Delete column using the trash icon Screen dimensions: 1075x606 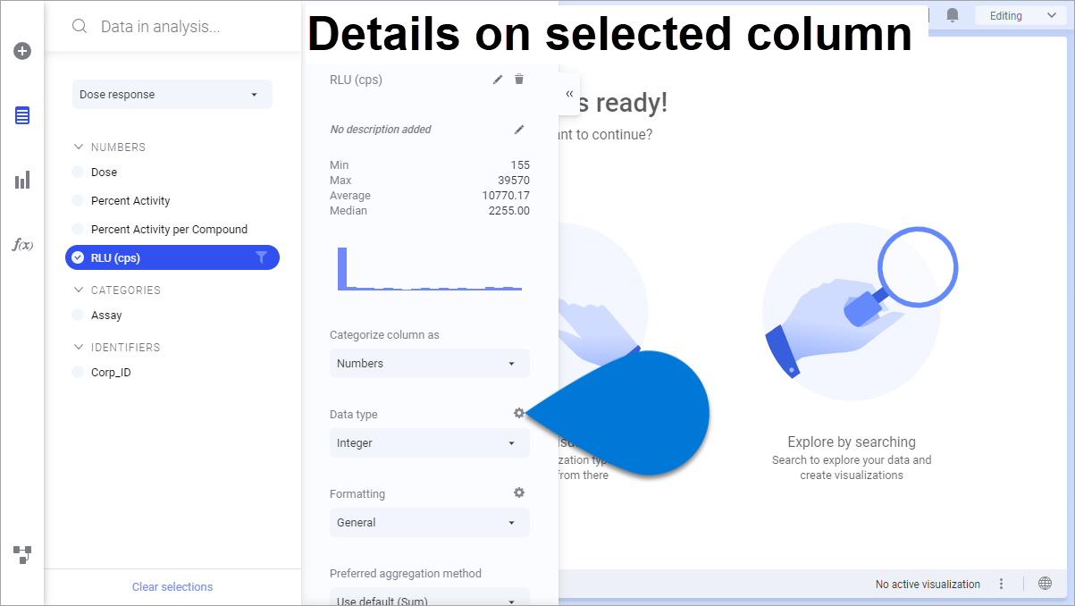click(519, 80)
